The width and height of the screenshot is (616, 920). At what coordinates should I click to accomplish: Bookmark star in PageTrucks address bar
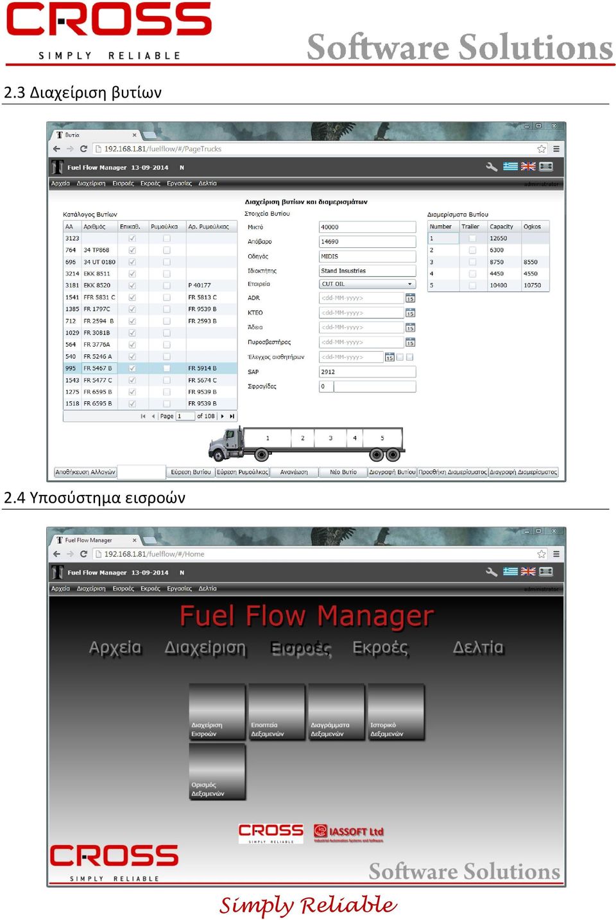pos(542,149)
